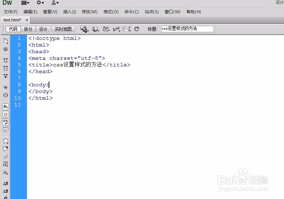Click the Apply Comment speech bubble icon
The width and height of the screenshot is (284, 199).
pos(6,141)
